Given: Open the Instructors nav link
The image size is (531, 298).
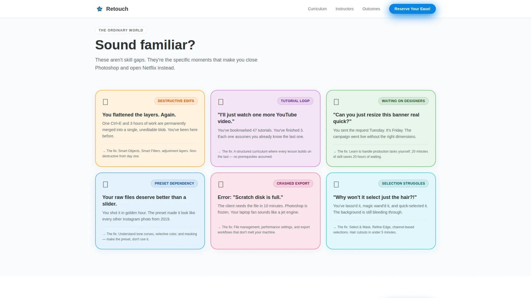Looking at the screenshot, I should tap(344, 9).
